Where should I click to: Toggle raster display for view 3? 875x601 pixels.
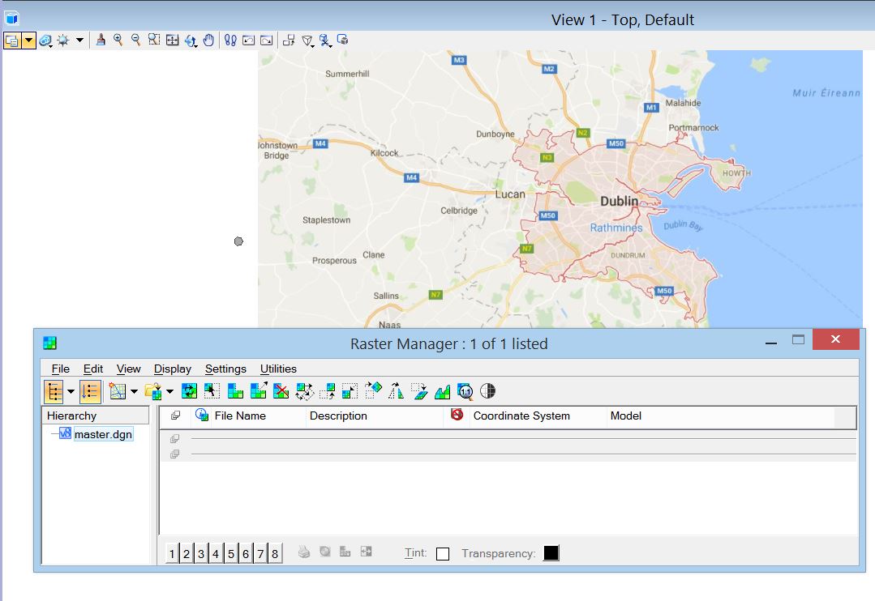(x=201, y=553)
